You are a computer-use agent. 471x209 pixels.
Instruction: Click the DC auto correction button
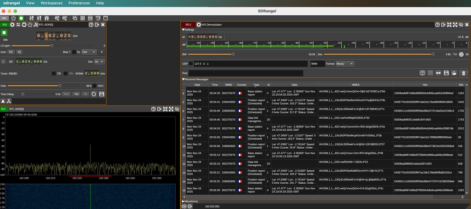(11, 52)
